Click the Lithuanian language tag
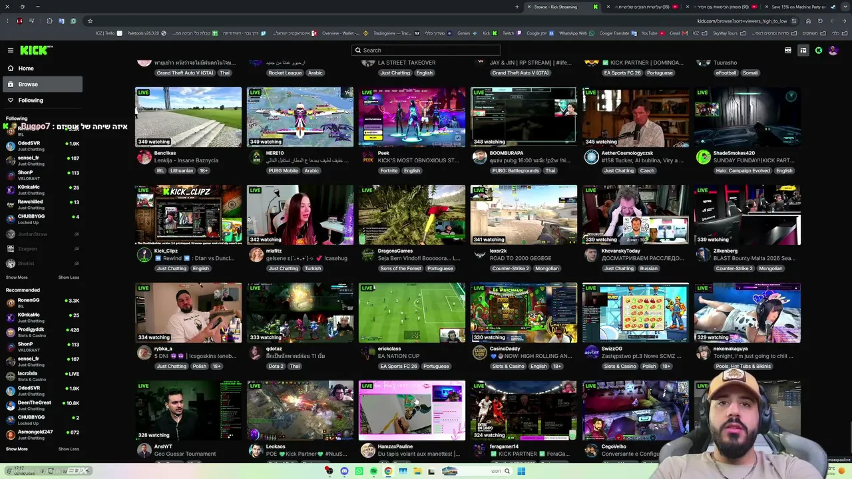The width and height of the screenshot is (852, 479). (182, 171)
